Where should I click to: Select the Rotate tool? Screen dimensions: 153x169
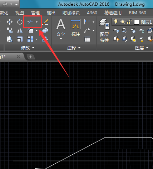[x=20, y=22]
